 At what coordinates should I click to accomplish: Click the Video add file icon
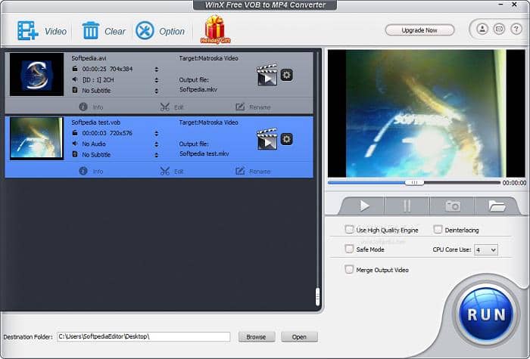[x=28, y=31]
